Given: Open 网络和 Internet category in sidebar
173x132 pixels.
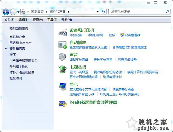Looking at the screenshot, I should click(x=21, y=43).
